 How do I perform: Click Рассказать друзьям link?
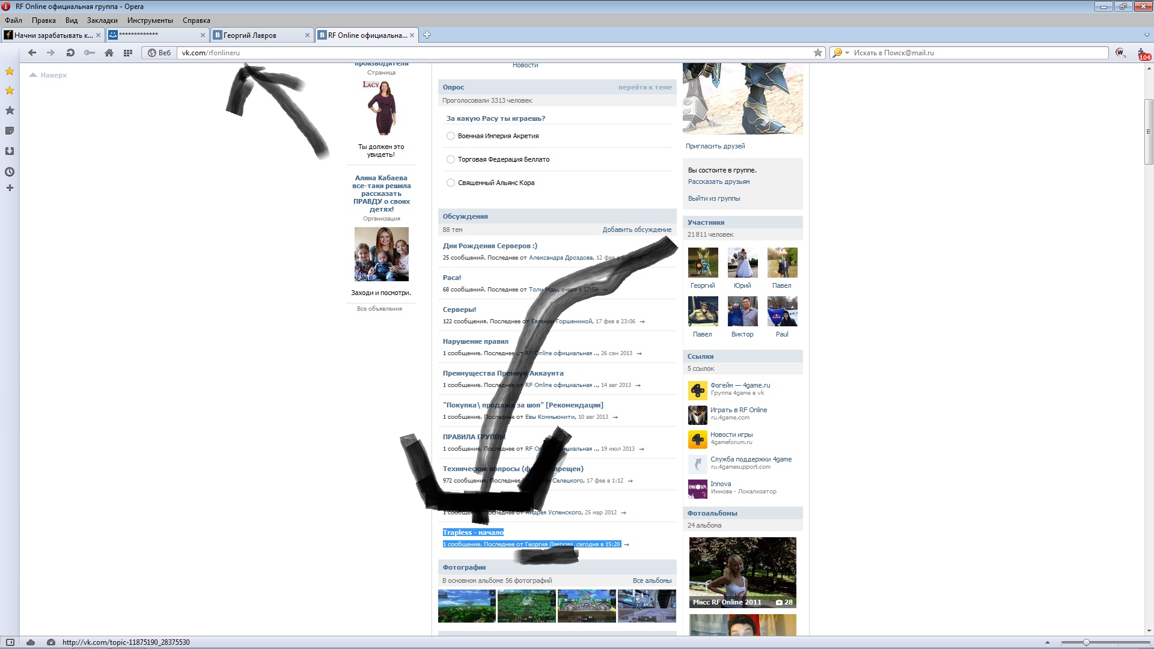click(719, 181)
